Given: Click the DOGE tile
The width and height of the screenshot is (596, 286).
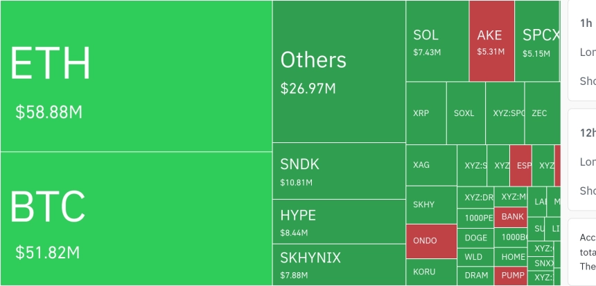Looking at the screenshot, I should (x=475, y=238).
